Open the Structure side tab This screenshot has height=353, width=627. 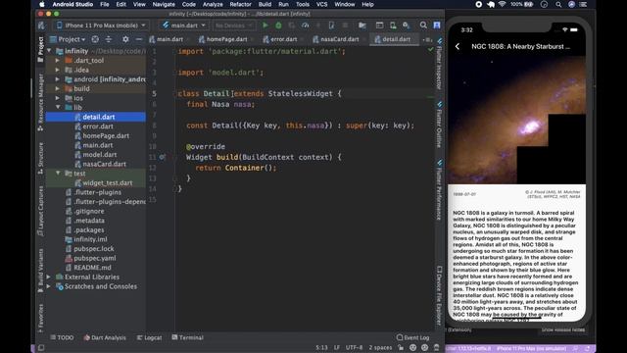click(x=40, y=158)
